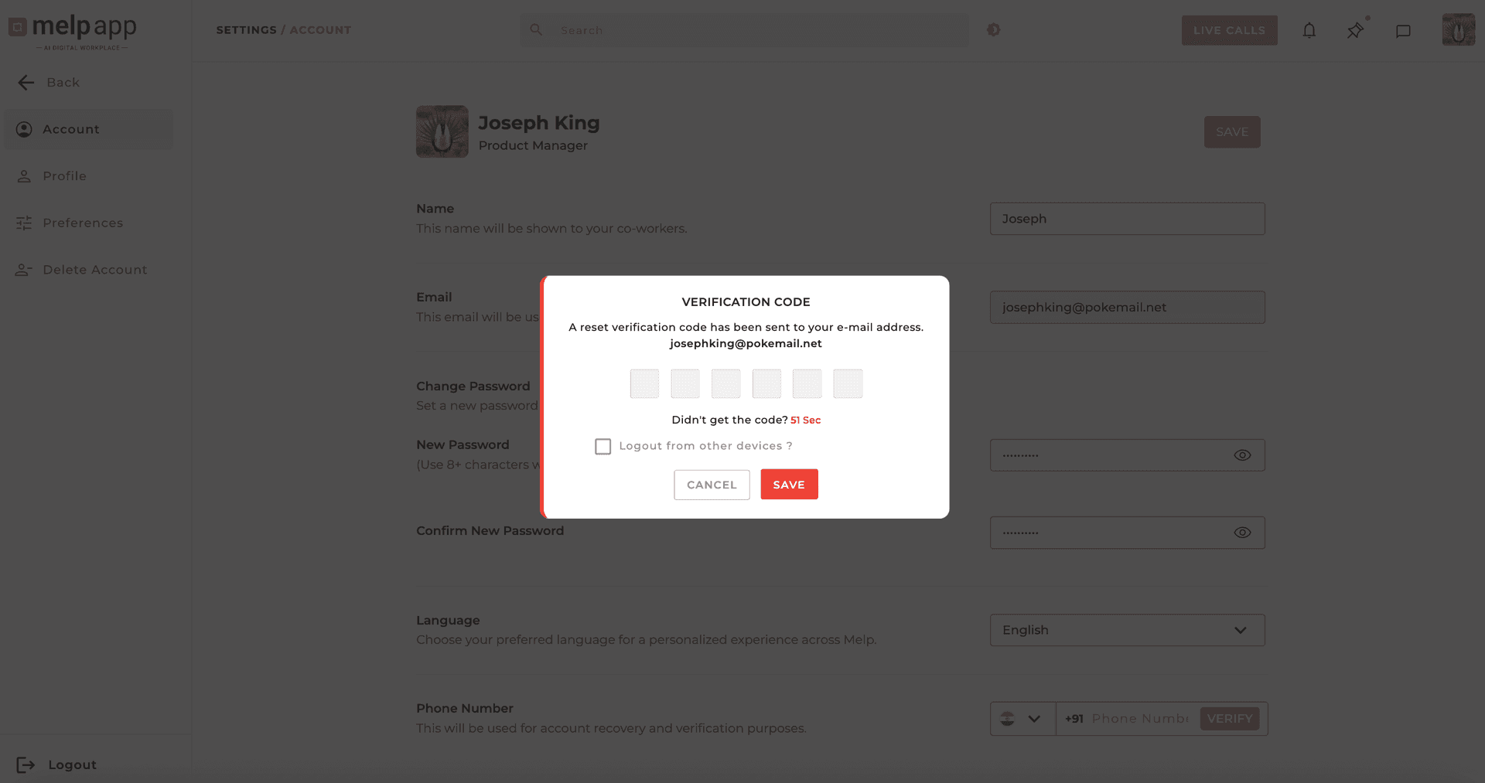This screenshot has width=1485, height=783.
Task: Click the pin icon in the top bar
Action: (1355, 30)
